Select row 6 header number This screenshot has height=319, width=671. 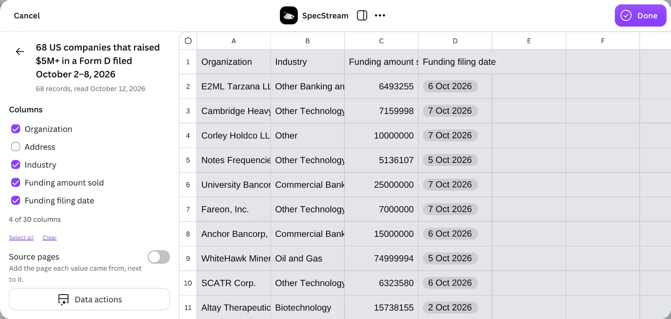point(188,185)
